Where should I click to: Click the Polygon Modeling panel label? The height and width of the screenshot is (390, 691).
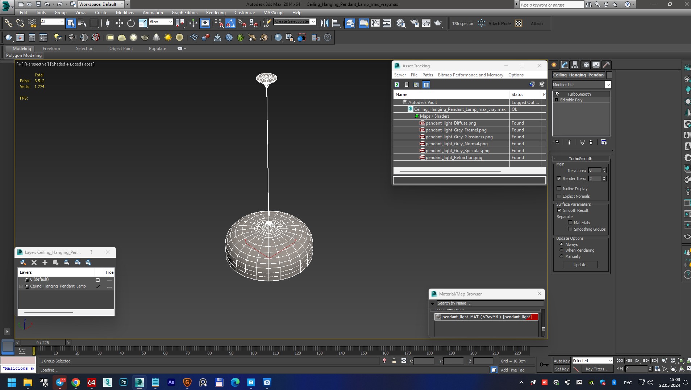tap(24, 55)
